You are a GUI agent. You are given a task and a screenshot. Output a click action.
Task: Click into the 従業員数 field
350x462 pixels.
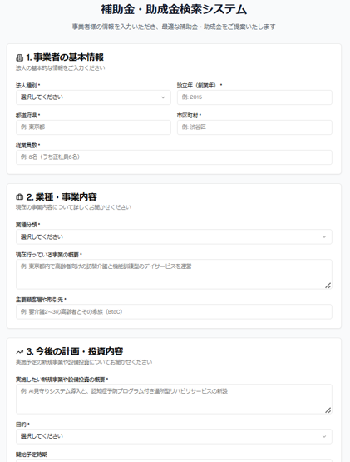tap(174, 157)
